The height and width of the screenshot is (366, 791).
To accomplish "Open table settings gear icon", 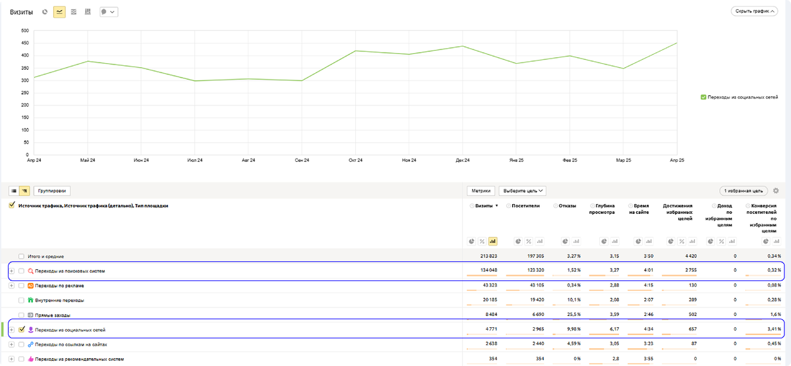I will pyautogui.click(x=776, y=191).
